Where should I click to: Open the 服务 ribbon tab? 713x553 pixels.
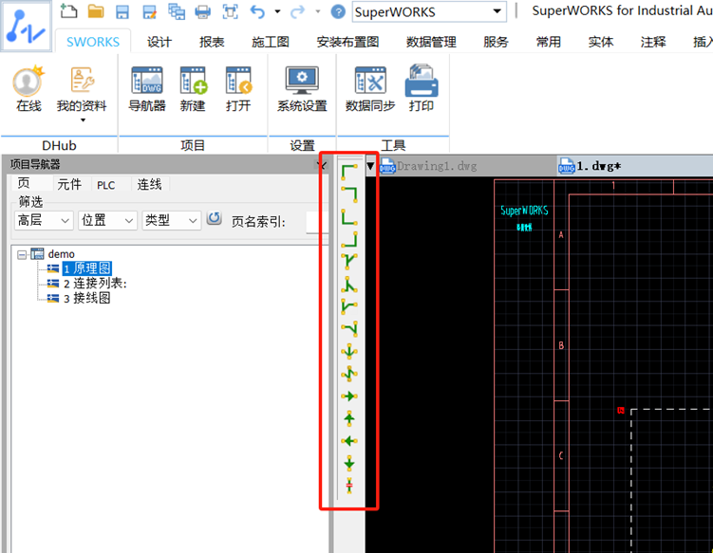coord(496,43)
